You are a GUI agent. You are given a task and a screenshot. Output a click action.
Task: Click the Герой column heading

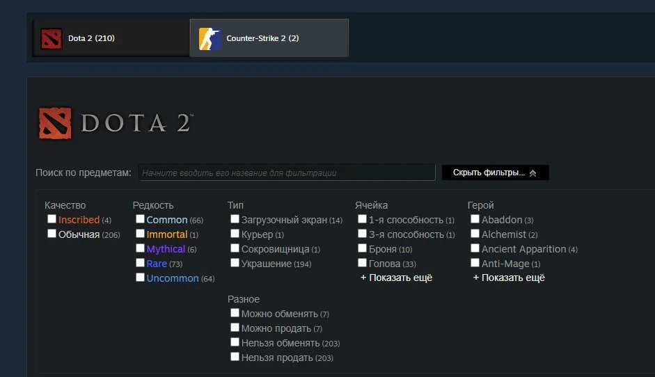coord(481,205)
